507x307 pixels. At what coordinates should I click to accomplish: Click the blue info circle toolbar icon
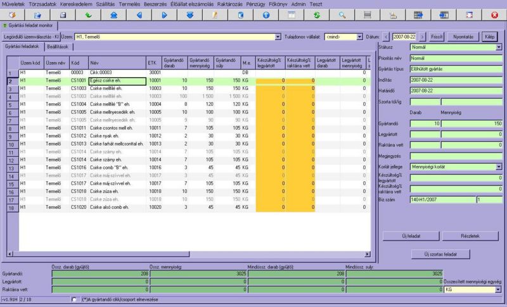pyautogui.click(x=266, y=14)
